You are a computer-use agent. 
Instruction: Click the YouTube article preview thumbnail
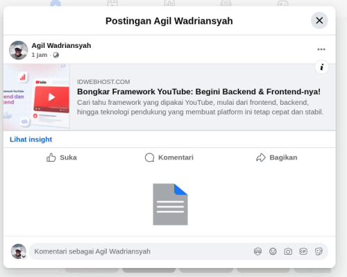point(37,96)
